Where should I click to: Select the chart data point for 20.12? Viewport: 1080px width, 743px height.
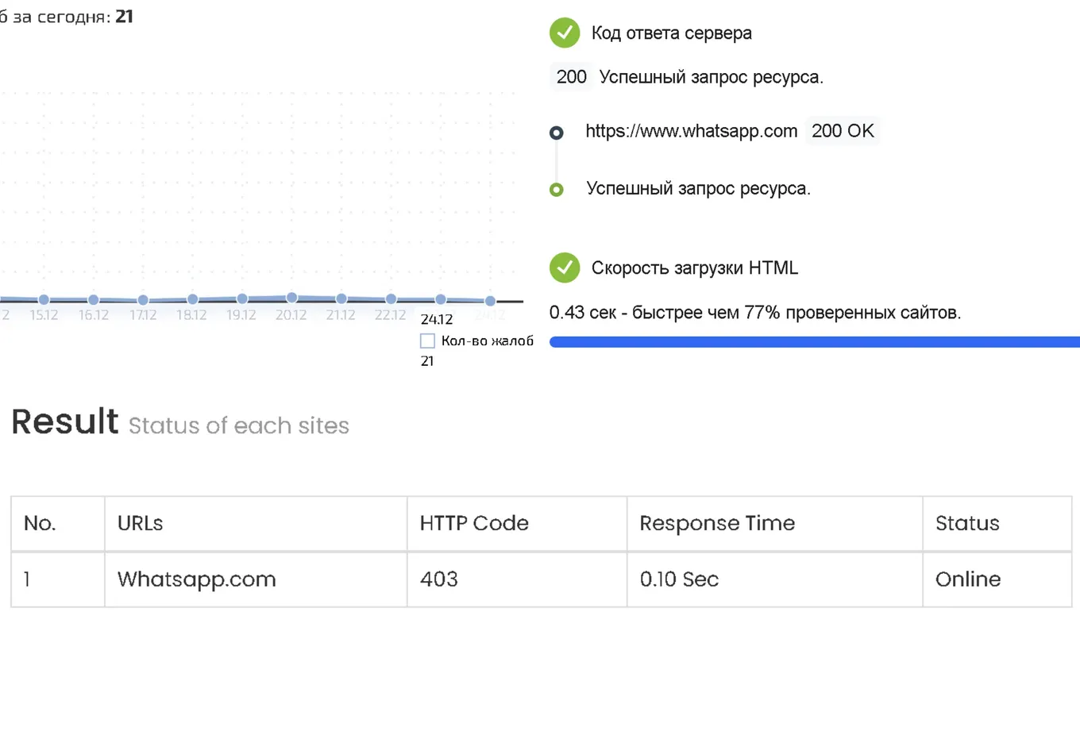coord(291,298)
